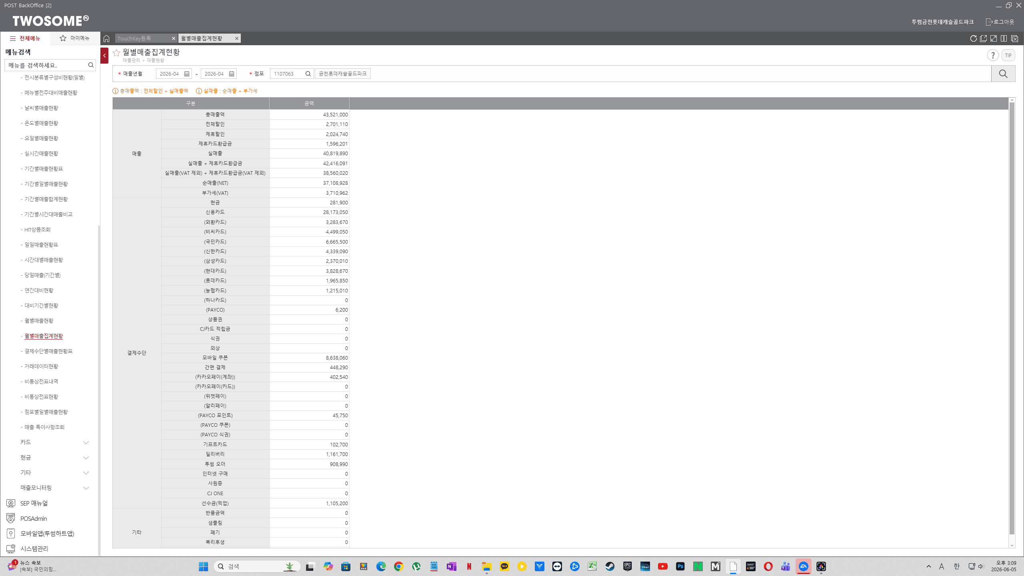The image size is (1024, 576).
Task: Select the 마이메뉴 tab
Action: pyautogui.click(x=75, y=38)
